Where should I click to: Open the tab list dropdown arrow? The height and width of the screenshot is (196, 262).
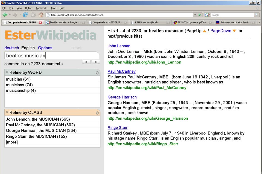(259, 22)
